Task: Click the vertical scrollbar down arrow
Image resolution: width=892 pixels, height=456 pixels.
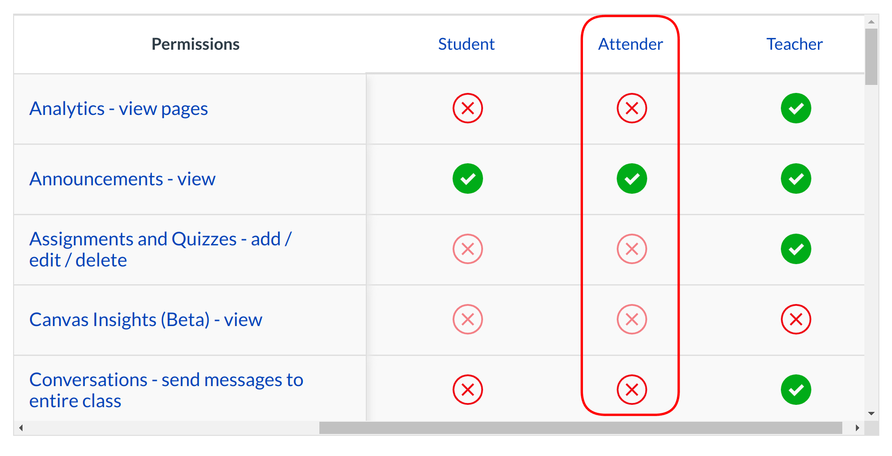Action: pos(872,414)
